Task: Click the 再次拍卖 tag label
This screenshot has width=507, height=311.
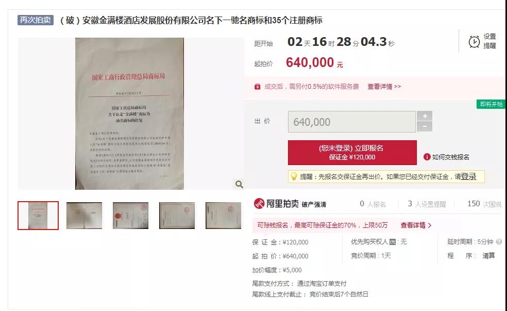Action: [35, 20]
